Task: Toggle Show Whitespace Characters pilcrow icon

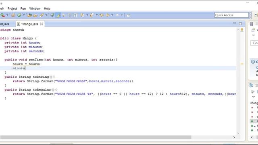Action: [x=75, y=15]
